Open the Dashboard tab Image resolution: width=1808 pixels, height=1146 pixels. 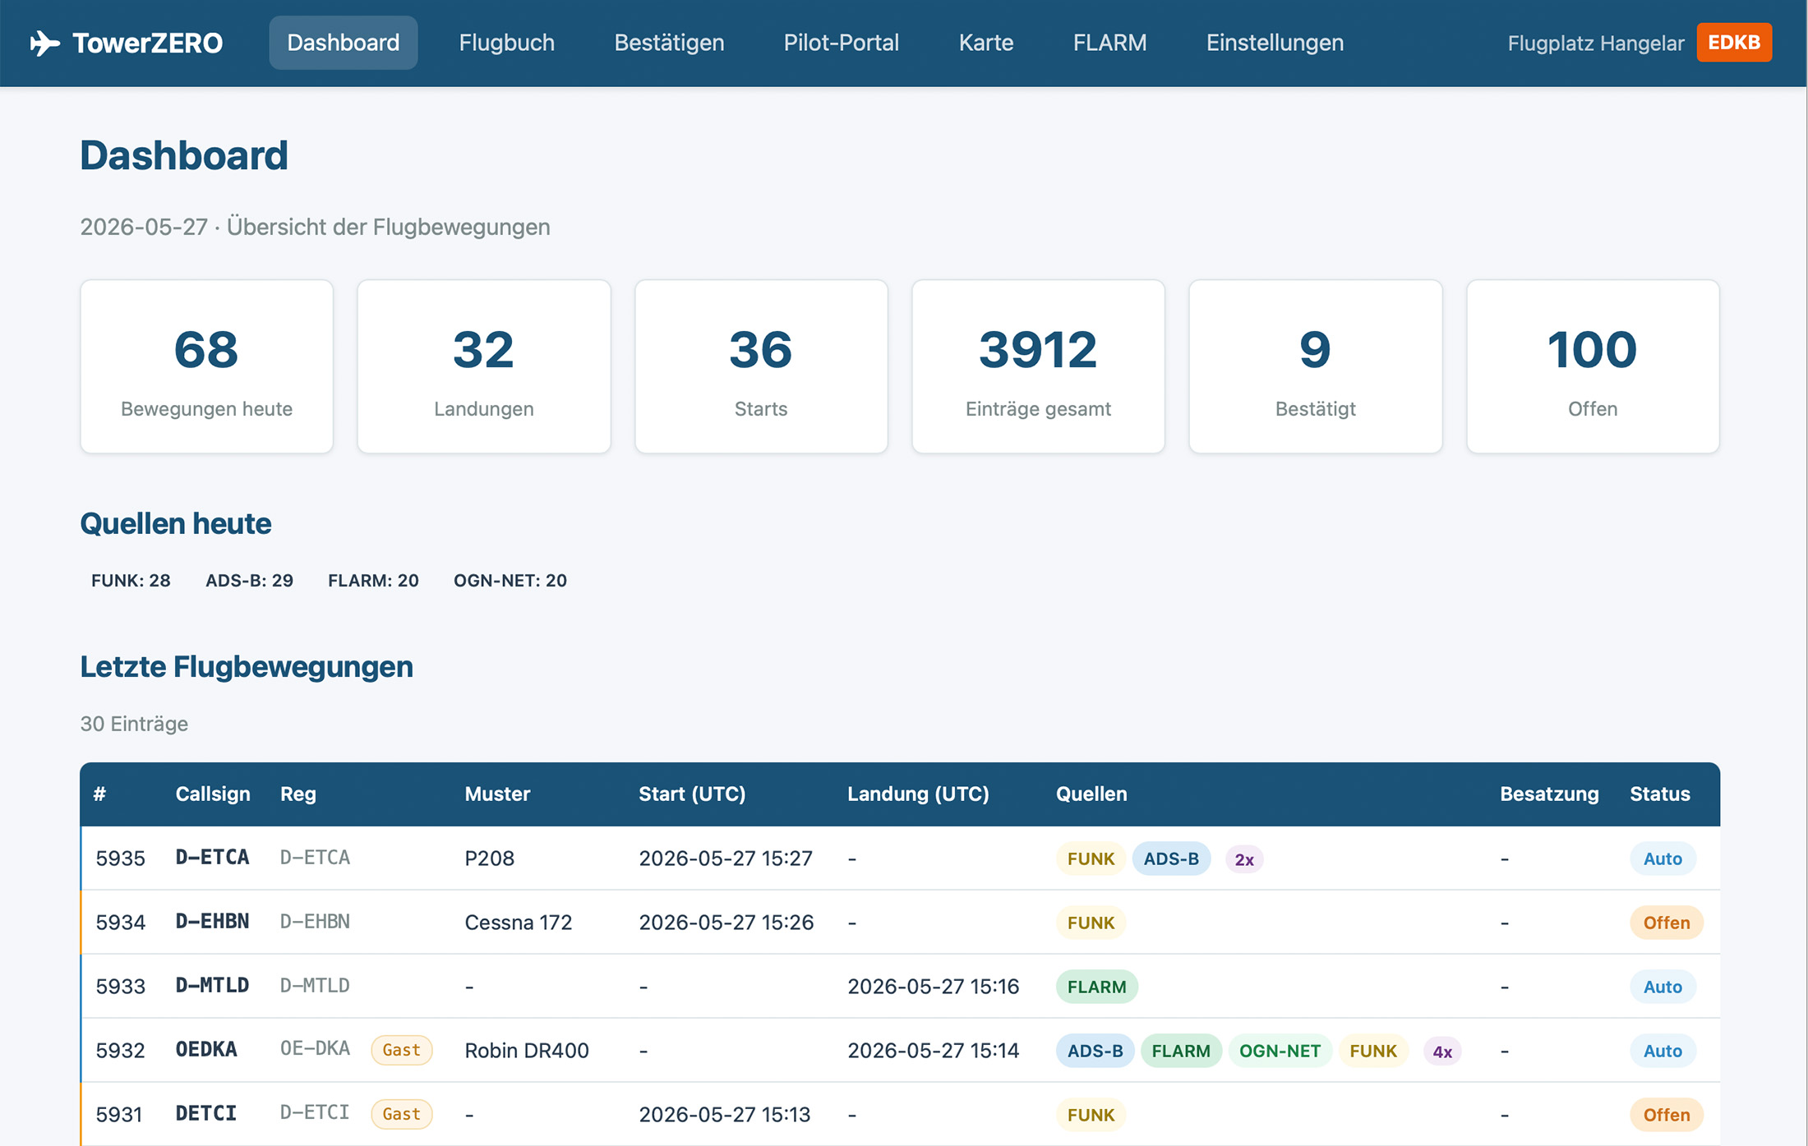[x=344, y=43]
